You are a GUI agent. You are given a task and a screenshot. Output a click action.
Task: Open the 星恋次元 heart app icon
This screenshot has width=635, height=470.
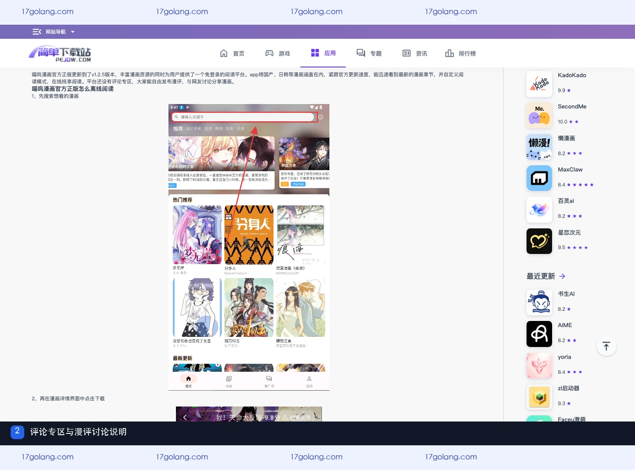[x=539, y=241]
